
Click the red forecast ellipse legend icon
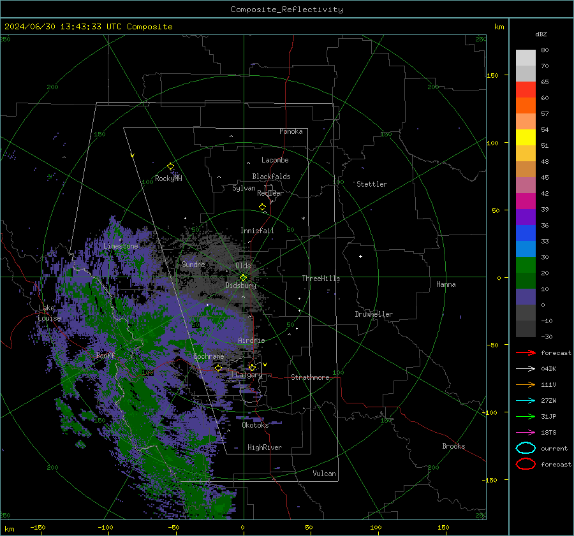pos(526,464)
